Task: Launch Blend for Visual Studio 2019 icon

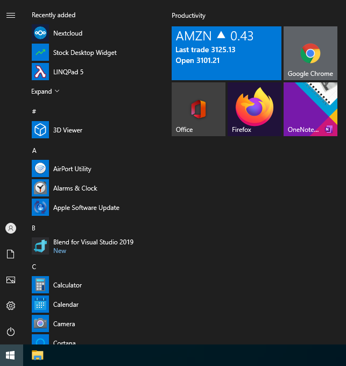Action: [x=40, y=246]
